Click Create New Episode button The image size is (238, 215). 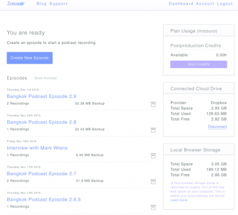[30, 58]
